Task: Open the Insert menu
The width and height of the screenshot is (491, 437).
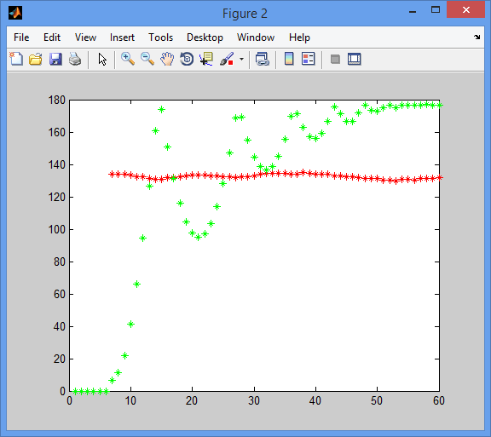Action: (x=122, y=37)
